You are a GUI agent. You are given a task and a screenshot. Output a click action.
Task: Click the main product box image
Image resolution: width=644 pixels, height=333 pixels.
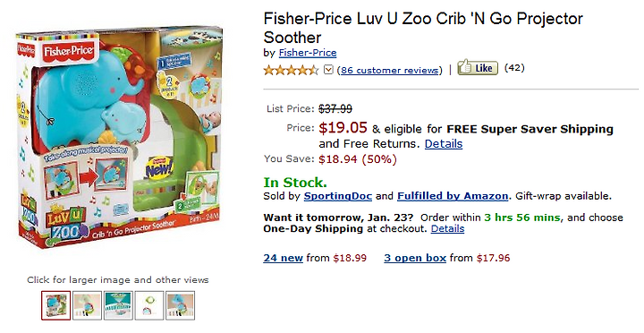119,139
